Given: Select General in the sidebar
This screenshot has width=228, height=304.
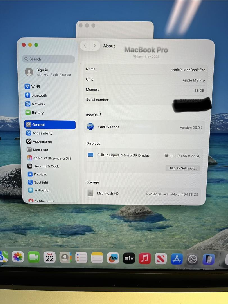Looking at the screenshot, I should point(50,125).
